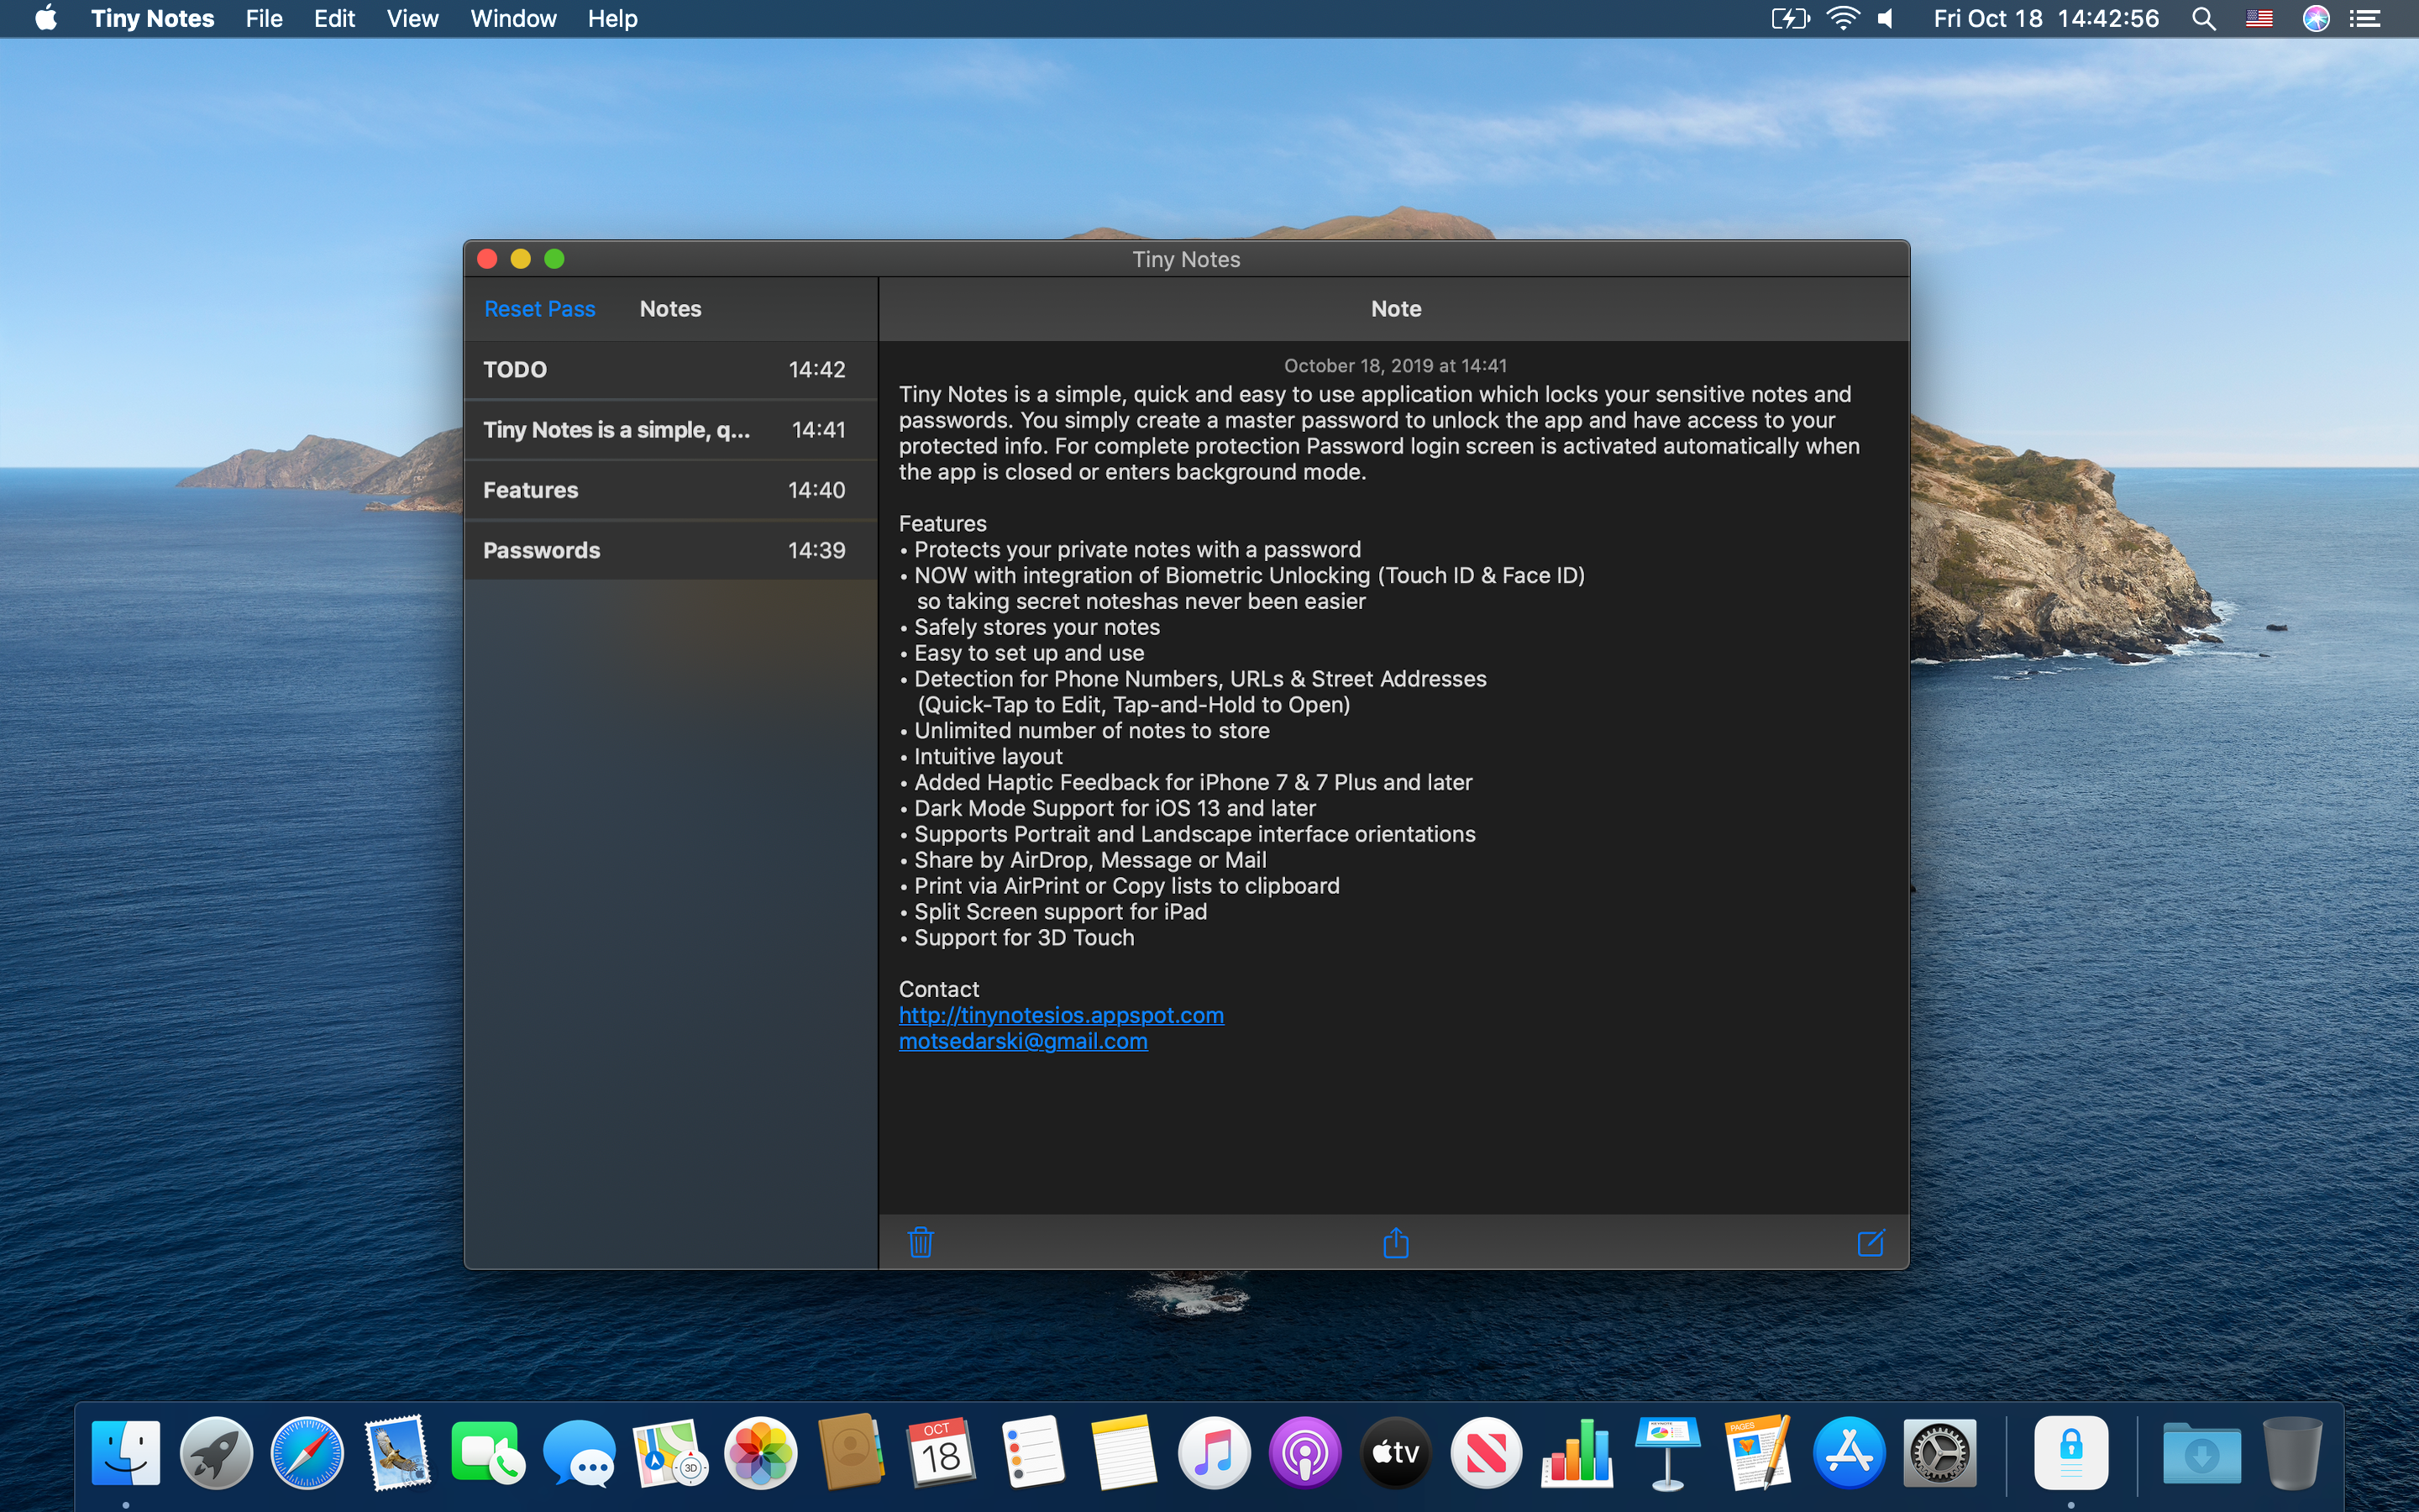Click the Wi-Fi status icon
Screen dimensions: 2419x1512
pyautogui.click(x=1842, y=19)
